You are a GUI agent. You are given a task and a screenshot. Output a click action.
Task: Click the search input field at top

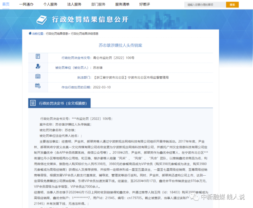205,5
